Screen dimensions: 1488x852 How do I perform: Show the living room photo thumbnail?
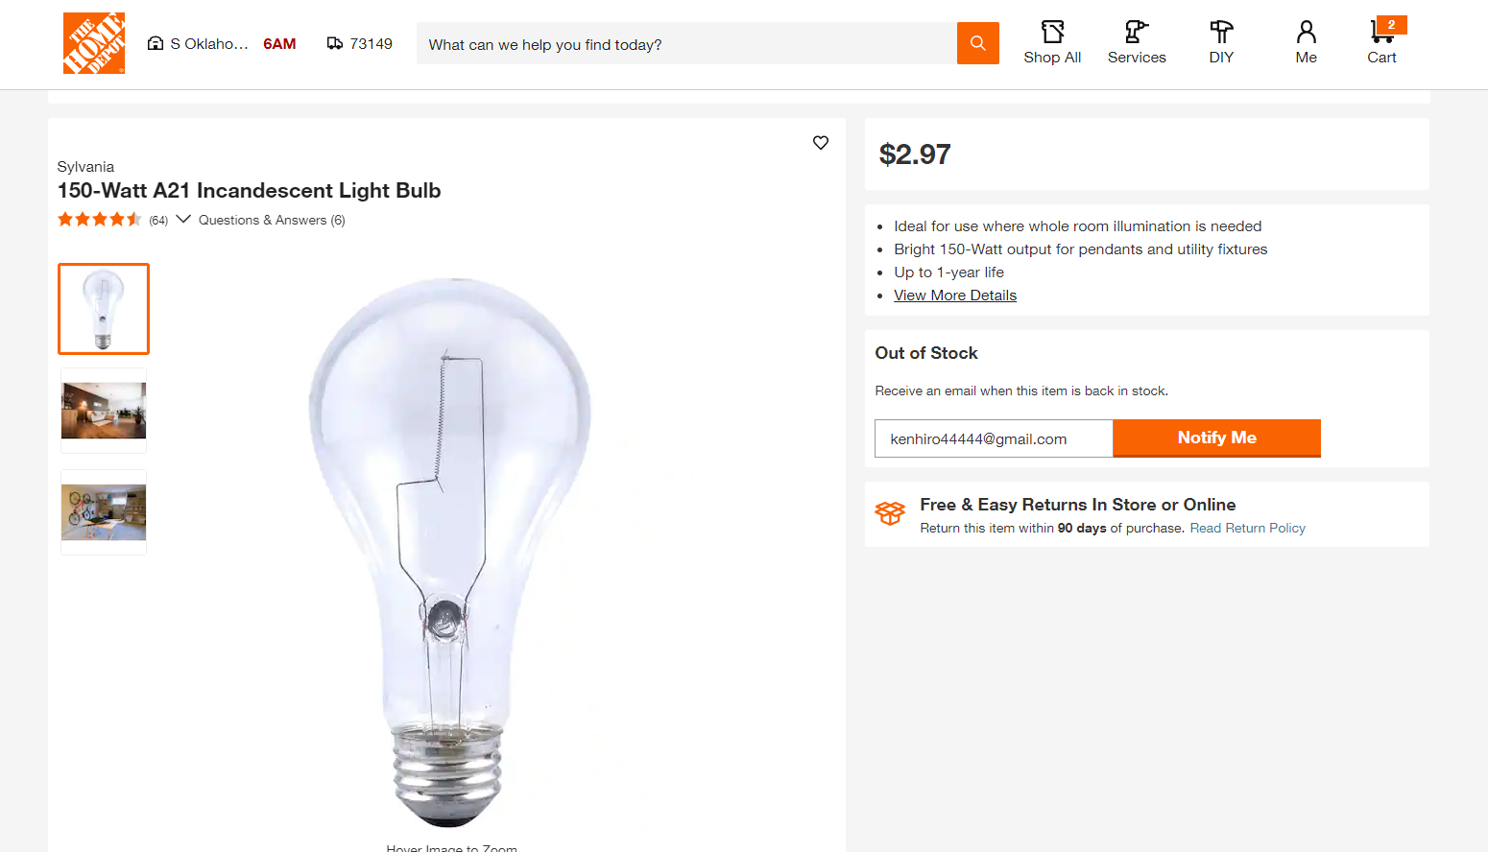pyautogui.click(x=104, y=411)
